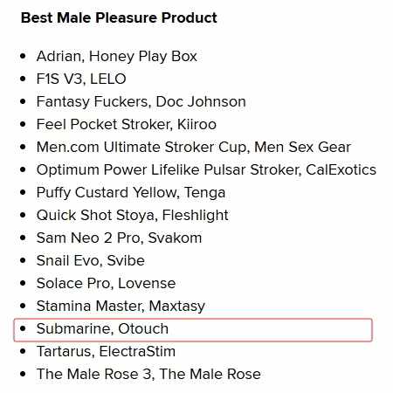
Task: Click the F1S V3, LELO list item
Action: pyautogui.click(x=81, y=79)
